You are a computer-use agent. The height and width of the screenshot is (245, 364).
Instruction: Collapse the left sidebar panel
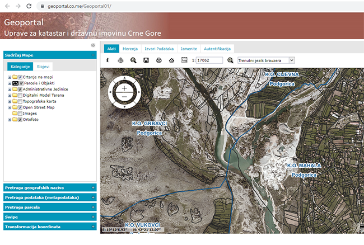tap(92, 46)
